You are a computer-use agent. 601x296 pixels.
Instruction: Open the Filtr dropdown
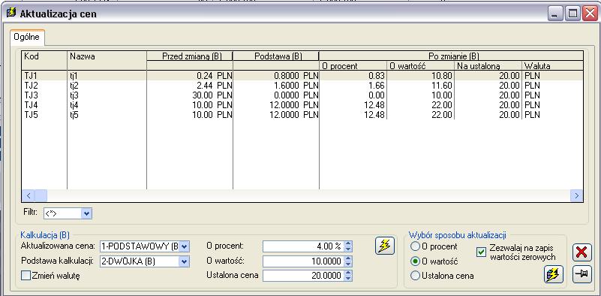87,213
